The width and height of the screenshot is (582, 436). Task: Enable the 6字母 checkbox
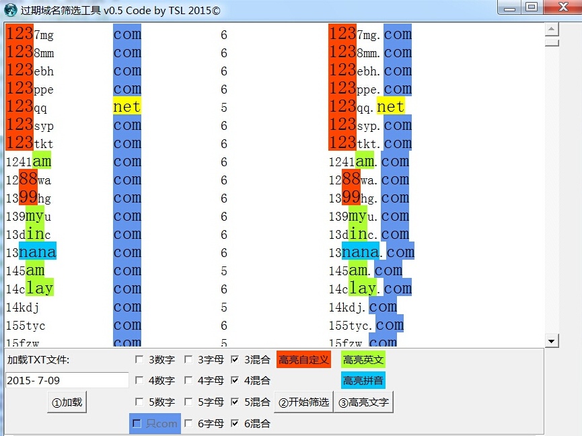tap(188, 423)
